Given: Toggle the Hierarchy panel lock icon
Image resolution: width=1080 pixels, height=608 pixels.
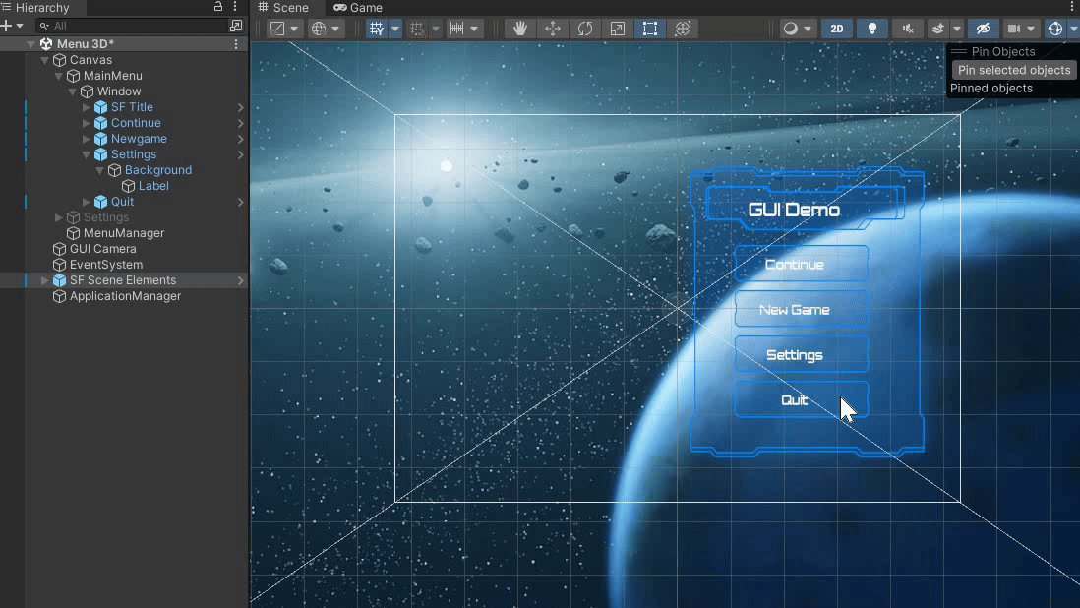Looking at the screenshot, I should point(217,7).
